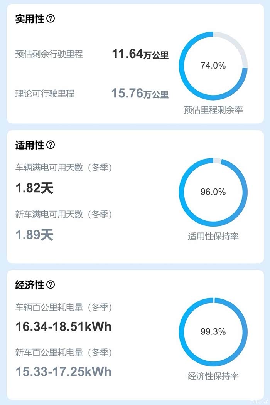270x405 pixels.
Task: Click the 1.89天 new car days value
Action: point(34,235)
